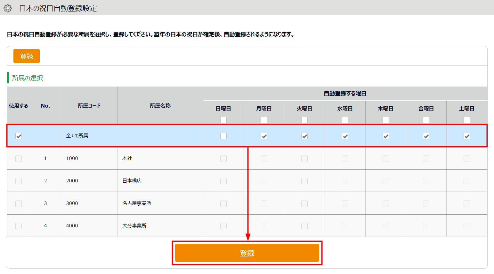This screenshot has height=274, width=494.
Task: Toggle 使用する checkbox for 全ての所属
Action: (19, 136)
